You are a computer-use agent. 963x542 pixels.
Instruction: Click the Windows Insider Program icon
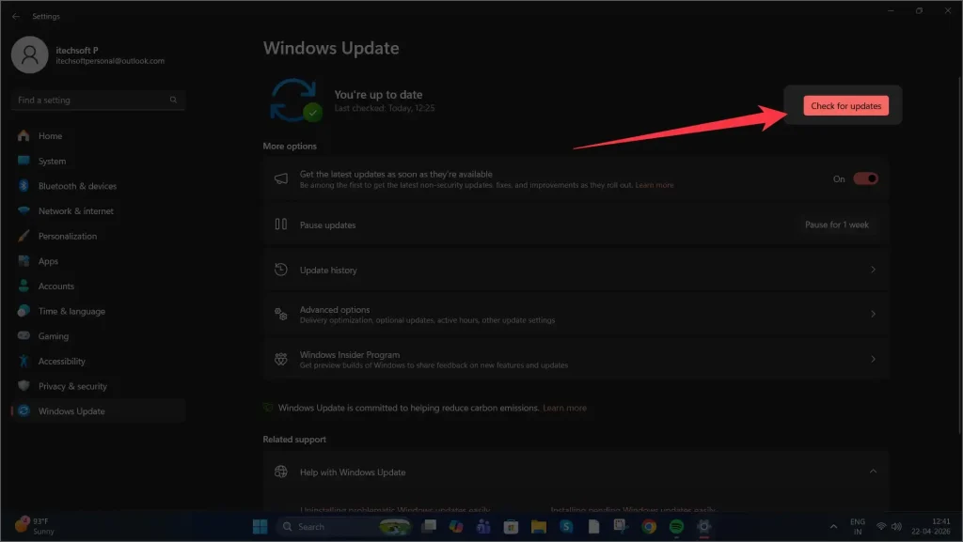280,359
